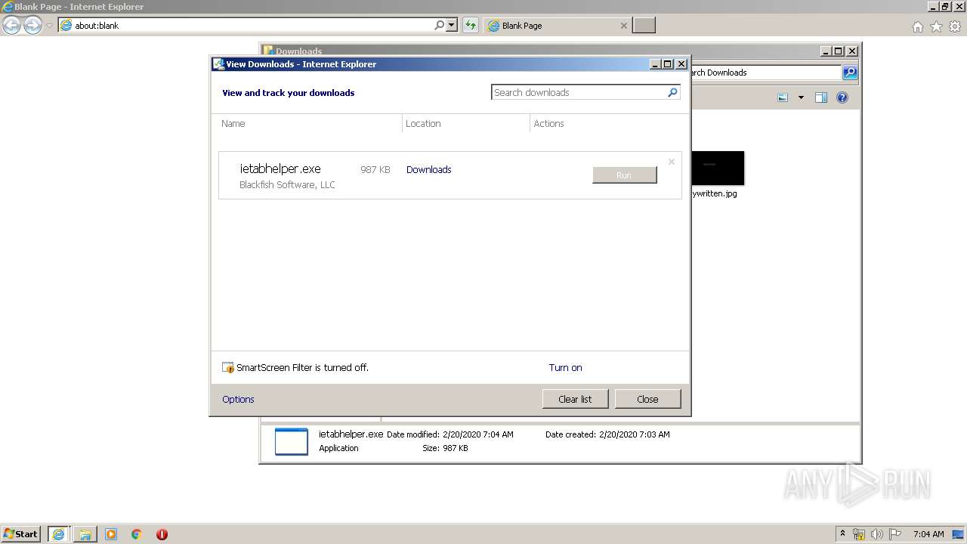Click the address bar search magnifier icon

click(440, 26)
